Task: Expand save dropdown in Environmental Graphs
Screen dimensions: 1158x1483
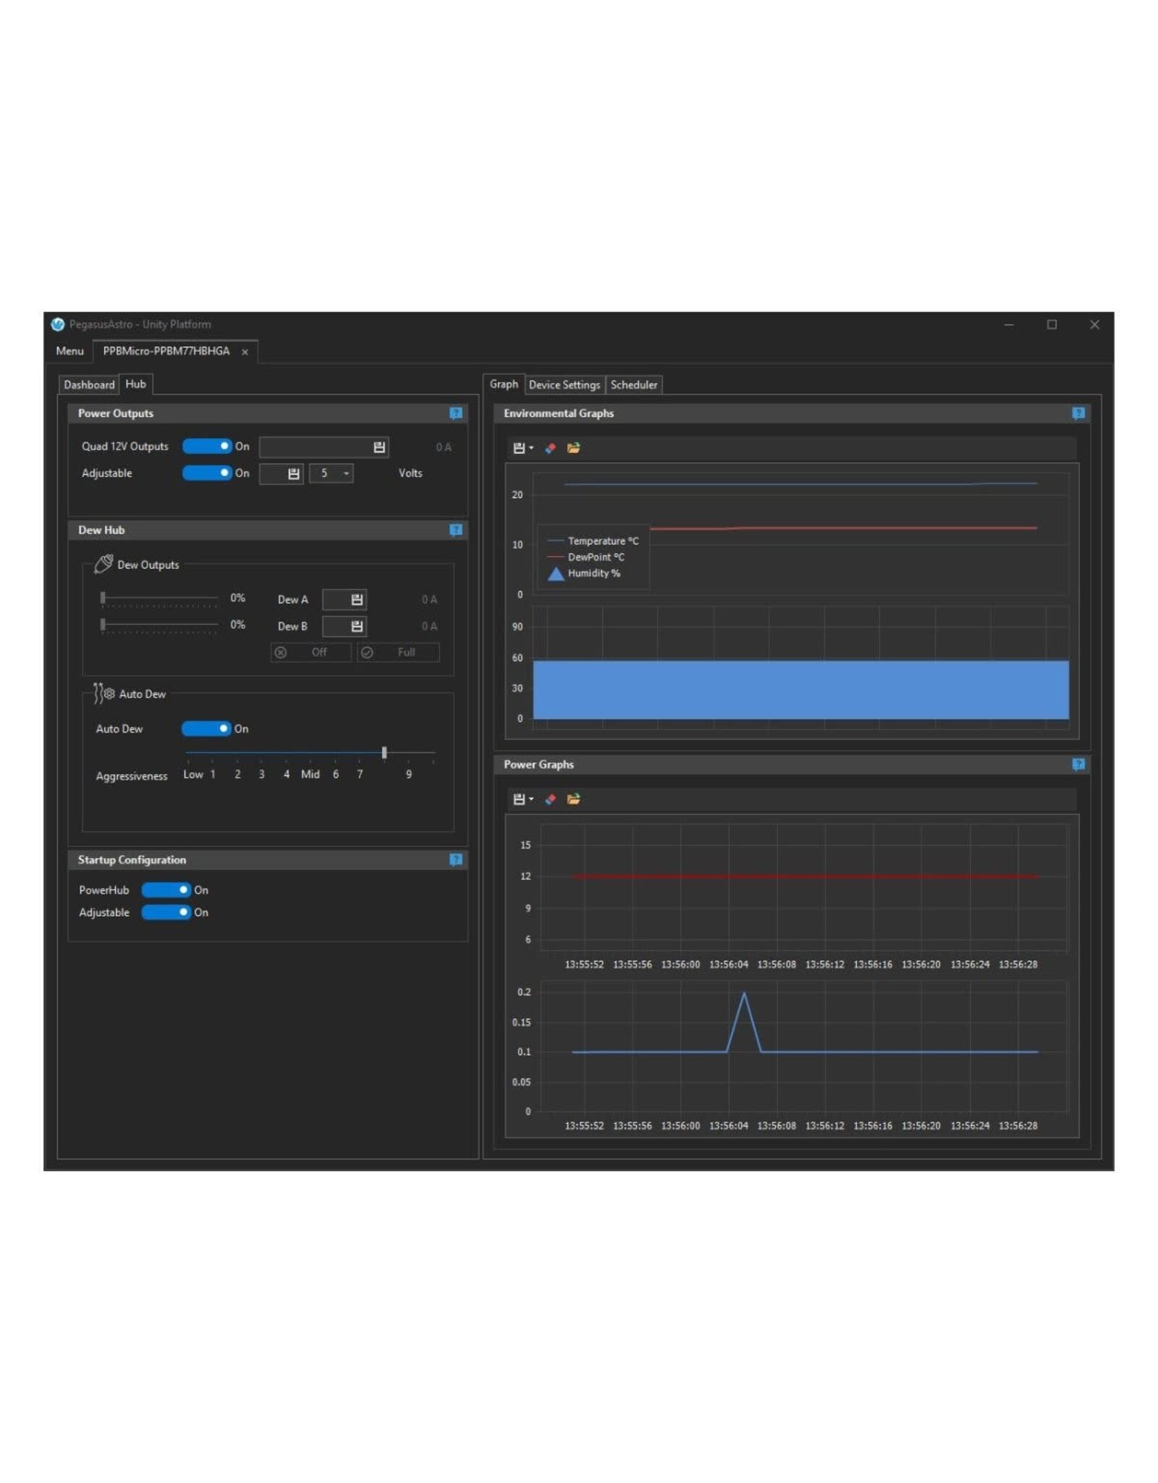Action: 531,448
